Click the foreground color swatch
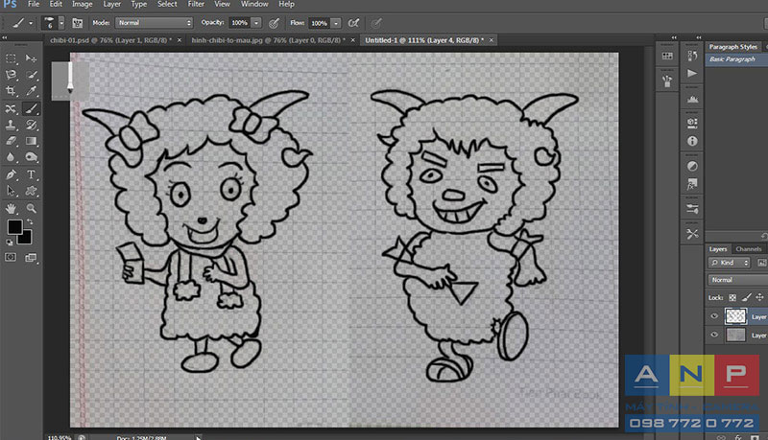Image resolution: width=768 pixels, height=440 pixels. coord(14,227)
